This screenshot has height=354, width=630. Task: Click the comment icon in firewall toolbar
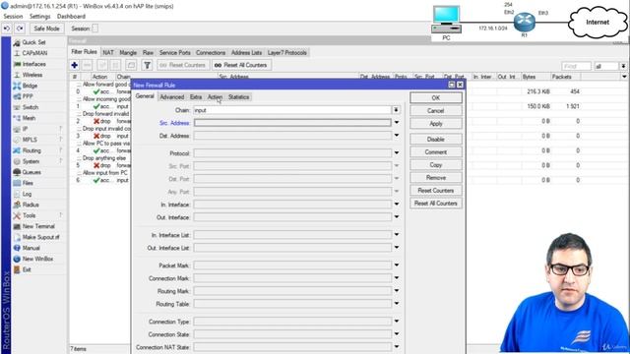131,65
